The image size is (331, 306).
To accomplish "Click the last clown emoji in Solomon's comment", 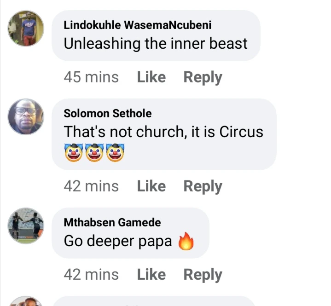I will pyautogui.click(x=116, y=152).
